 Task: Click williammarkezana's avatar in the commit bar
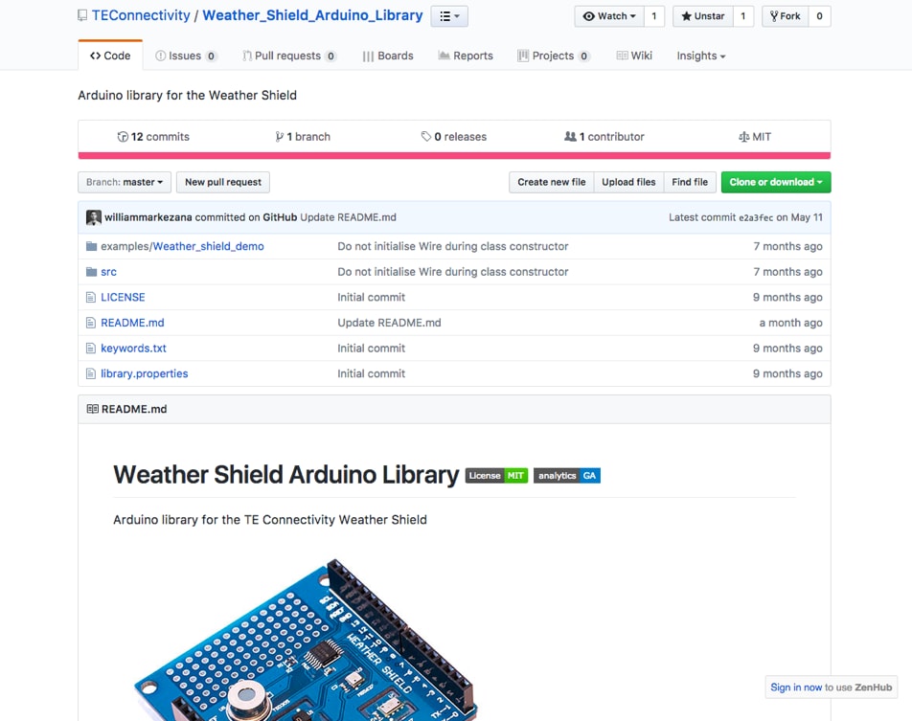(x=93, y=217)
